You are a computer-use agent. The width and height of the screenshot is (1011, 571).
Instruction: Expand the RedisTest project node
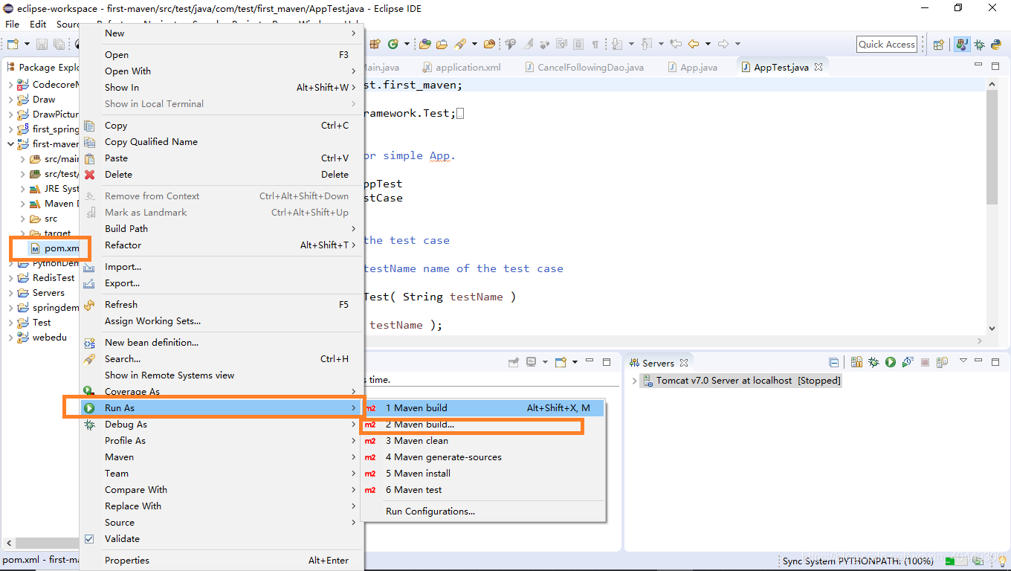pos(10,277)
